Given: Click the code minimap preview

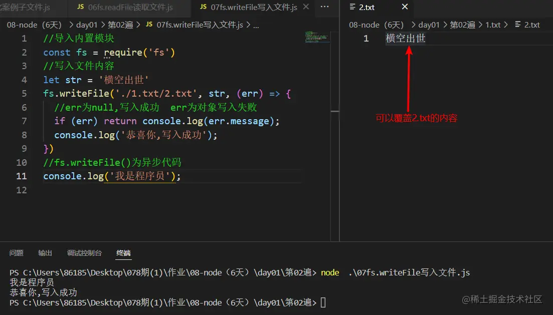Looking at the screenshot, I should click(316, 37).
